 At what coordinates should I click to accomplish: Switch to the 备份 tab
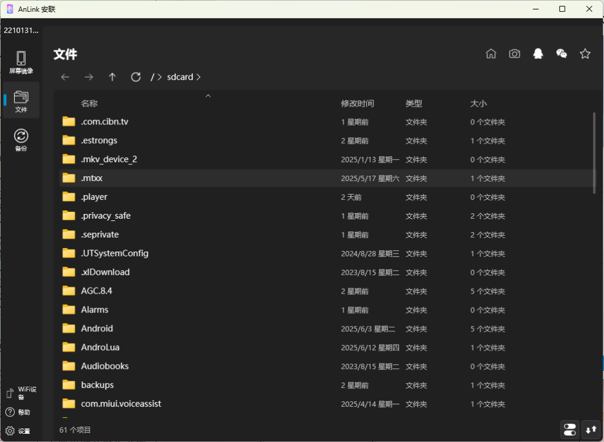[21, 140]
